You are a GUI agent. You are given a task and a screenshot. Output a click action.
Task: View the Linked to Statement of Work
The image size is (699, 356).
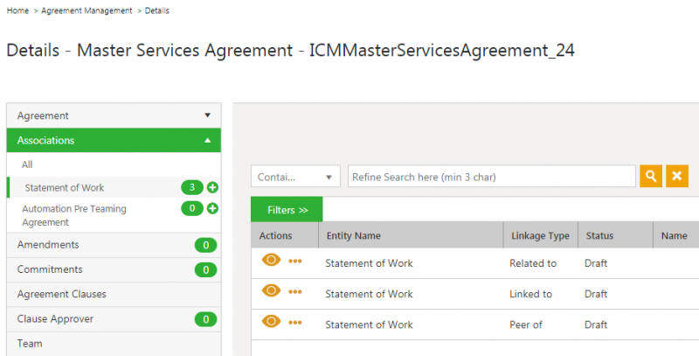(x=271, y=291)
